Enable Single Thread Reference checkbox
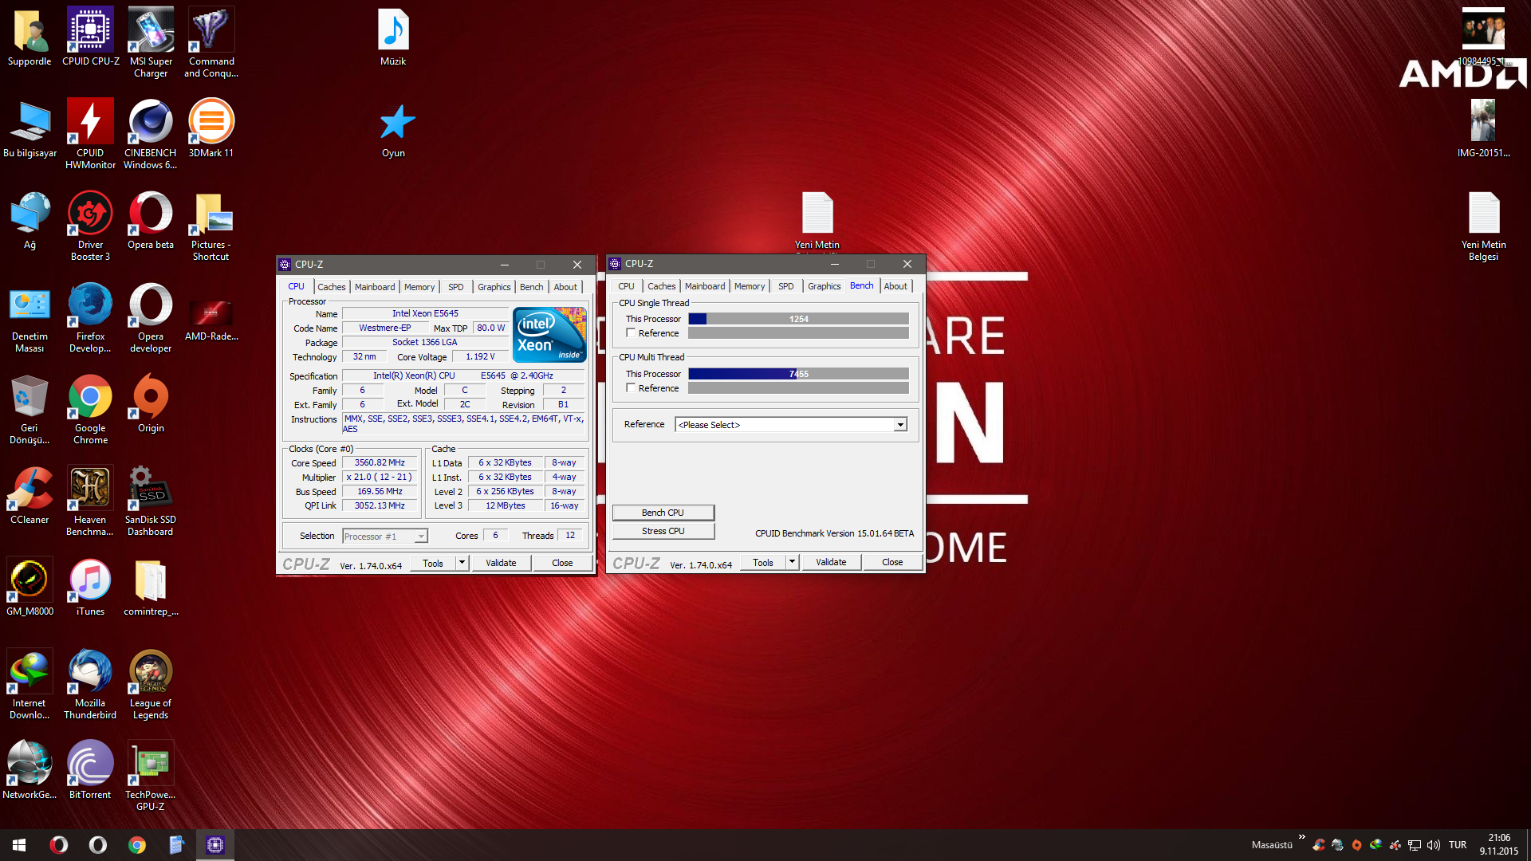This screenshot has height=861, width=1531. (631, 333)
